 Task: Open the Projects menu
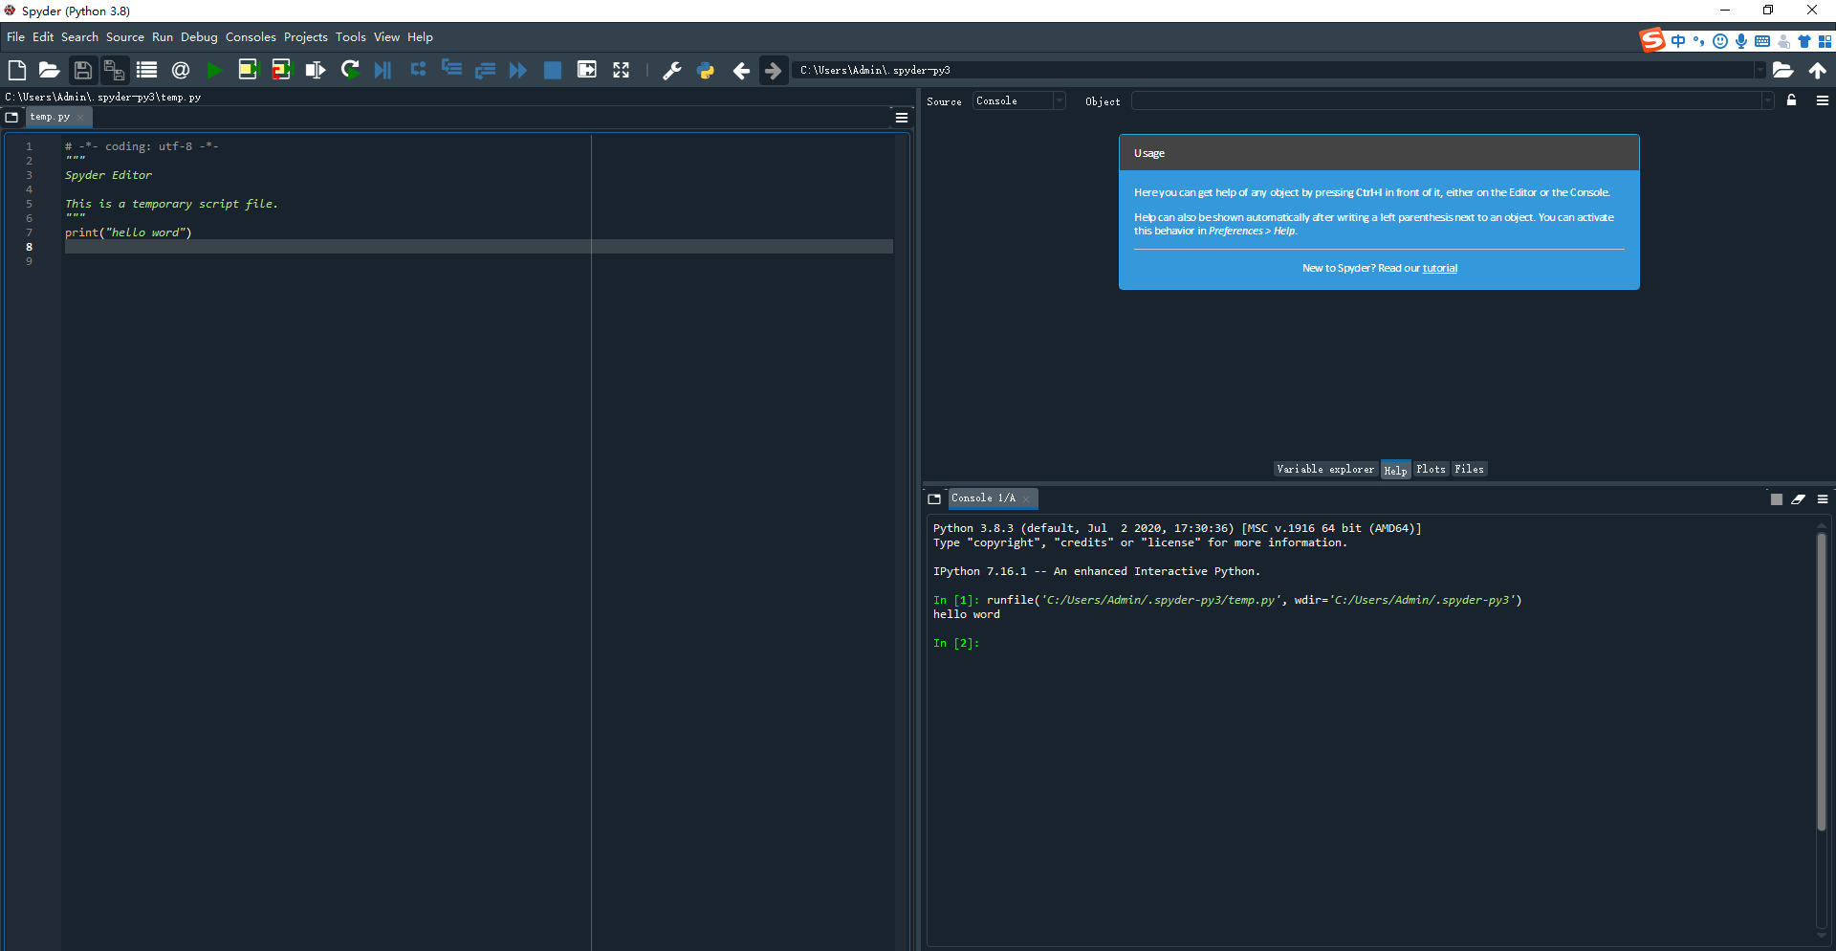pos(306,36)
